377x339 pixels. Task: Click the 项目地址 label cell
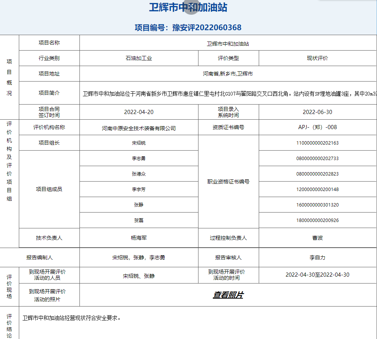pos(49,74)
